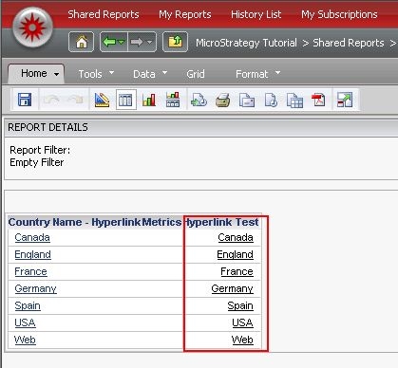Screen dimensions: 398x368
Task: Click the Print printer icon
Action: tap(223, 101)
